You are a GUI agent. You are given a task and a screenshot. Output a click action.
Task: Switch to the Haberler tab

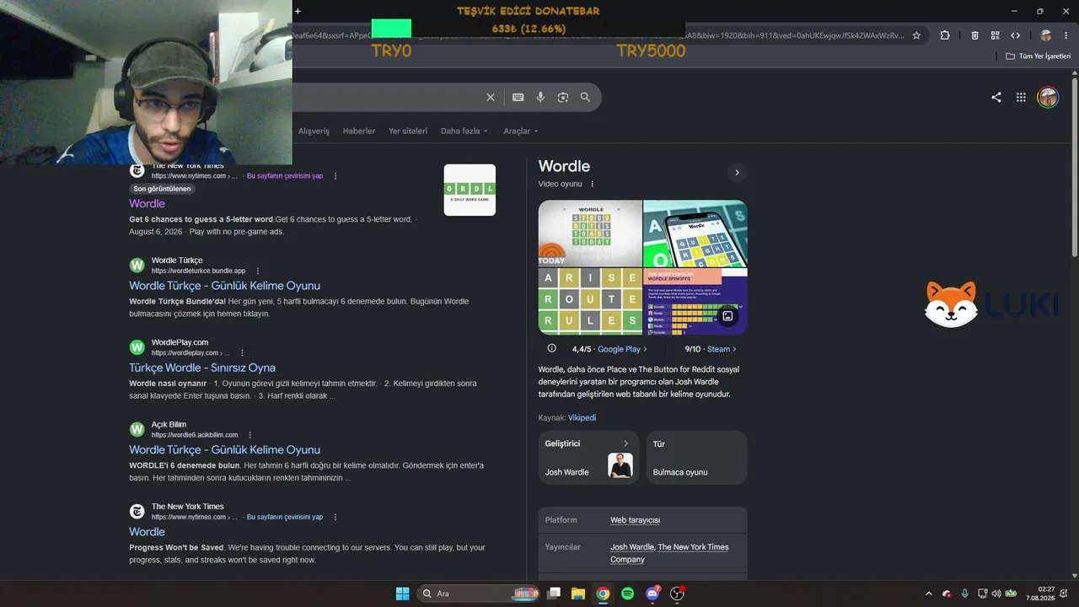click(359, 131)
